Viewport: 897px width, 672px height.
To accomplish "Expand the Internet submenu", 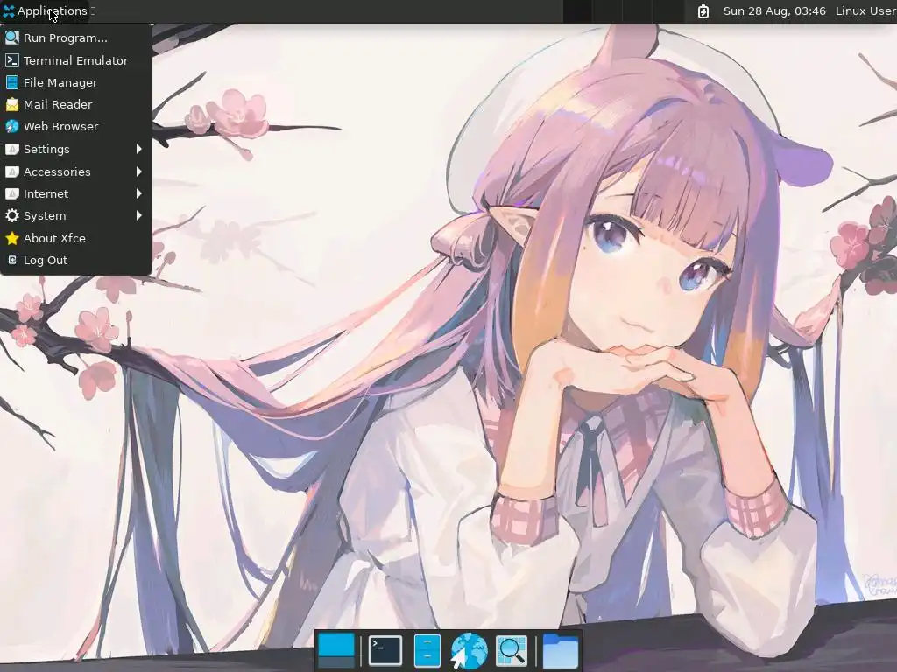I will click(x=75, y=193).
